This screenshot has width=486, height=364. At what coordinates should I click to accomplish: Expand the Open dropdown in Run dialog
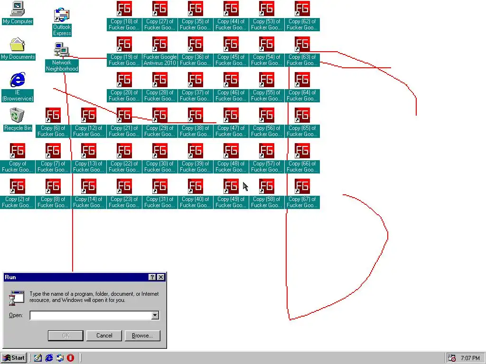pyautogui.click(x=155, y=315)
